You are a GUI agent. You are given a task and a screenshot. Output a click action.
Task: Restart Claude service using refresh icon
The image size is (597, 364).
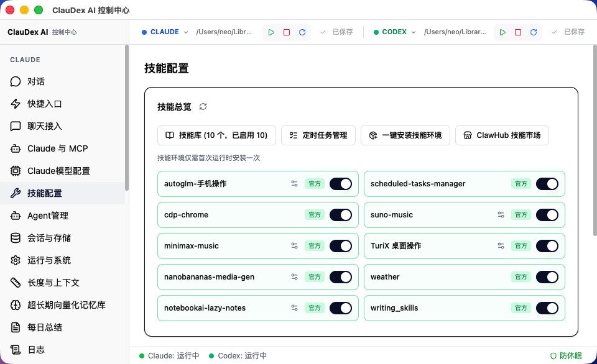click(x=302, y=32)
